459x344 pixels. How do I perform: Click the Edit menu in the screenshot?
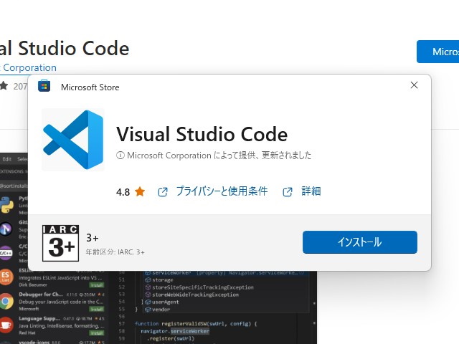pyautogui.click(x=7, y=159)
